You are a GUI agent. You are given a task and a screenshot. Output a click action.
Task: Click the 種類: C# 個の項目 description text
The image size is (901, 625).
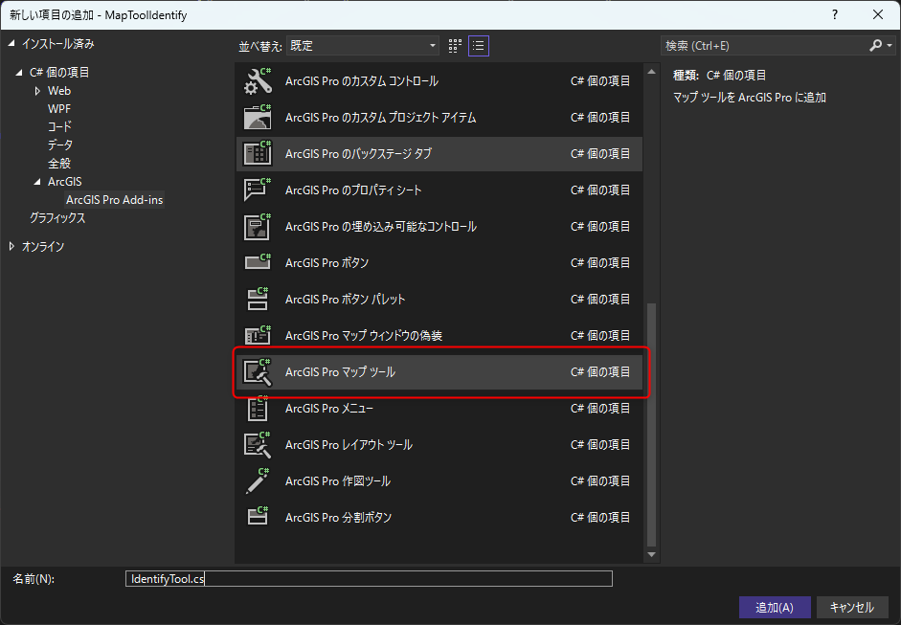[x=719, y=76]
